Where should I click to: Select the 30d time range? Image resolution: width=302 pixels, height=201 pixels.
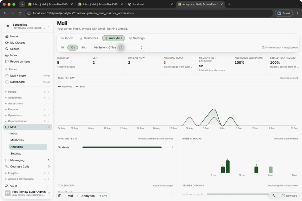coord(73,48)
